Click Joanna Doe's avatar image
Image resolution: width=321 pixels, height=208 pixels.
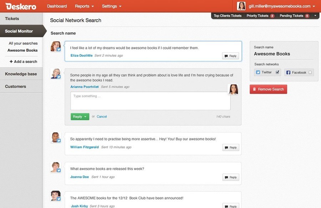pos(56,167)
